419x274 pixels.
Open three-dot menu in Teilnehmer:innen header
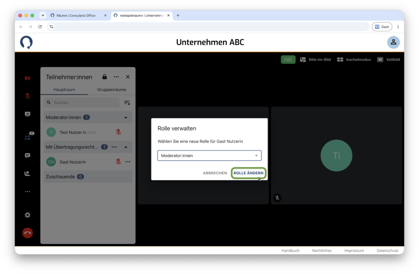click(x=116, y=76)
